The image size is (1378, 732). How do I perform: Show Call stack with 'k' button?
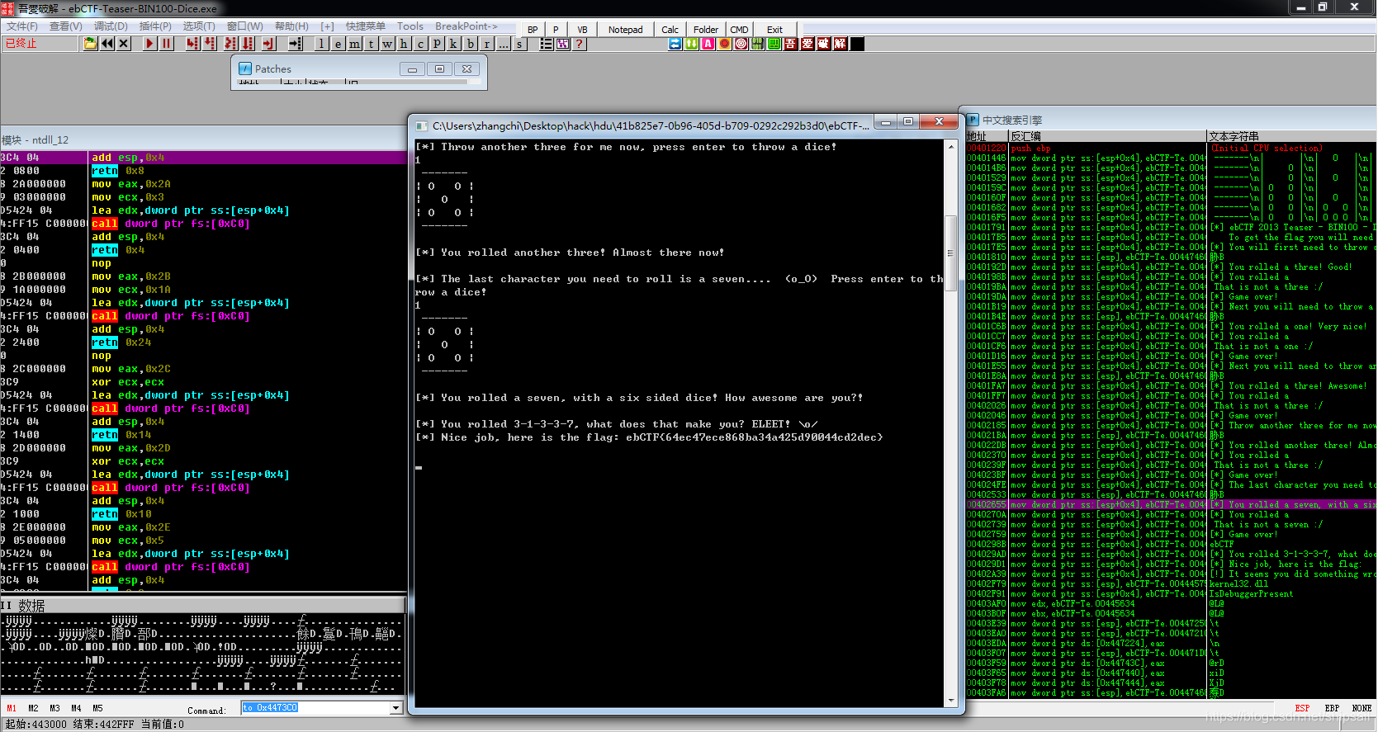(x=453, y=44)
